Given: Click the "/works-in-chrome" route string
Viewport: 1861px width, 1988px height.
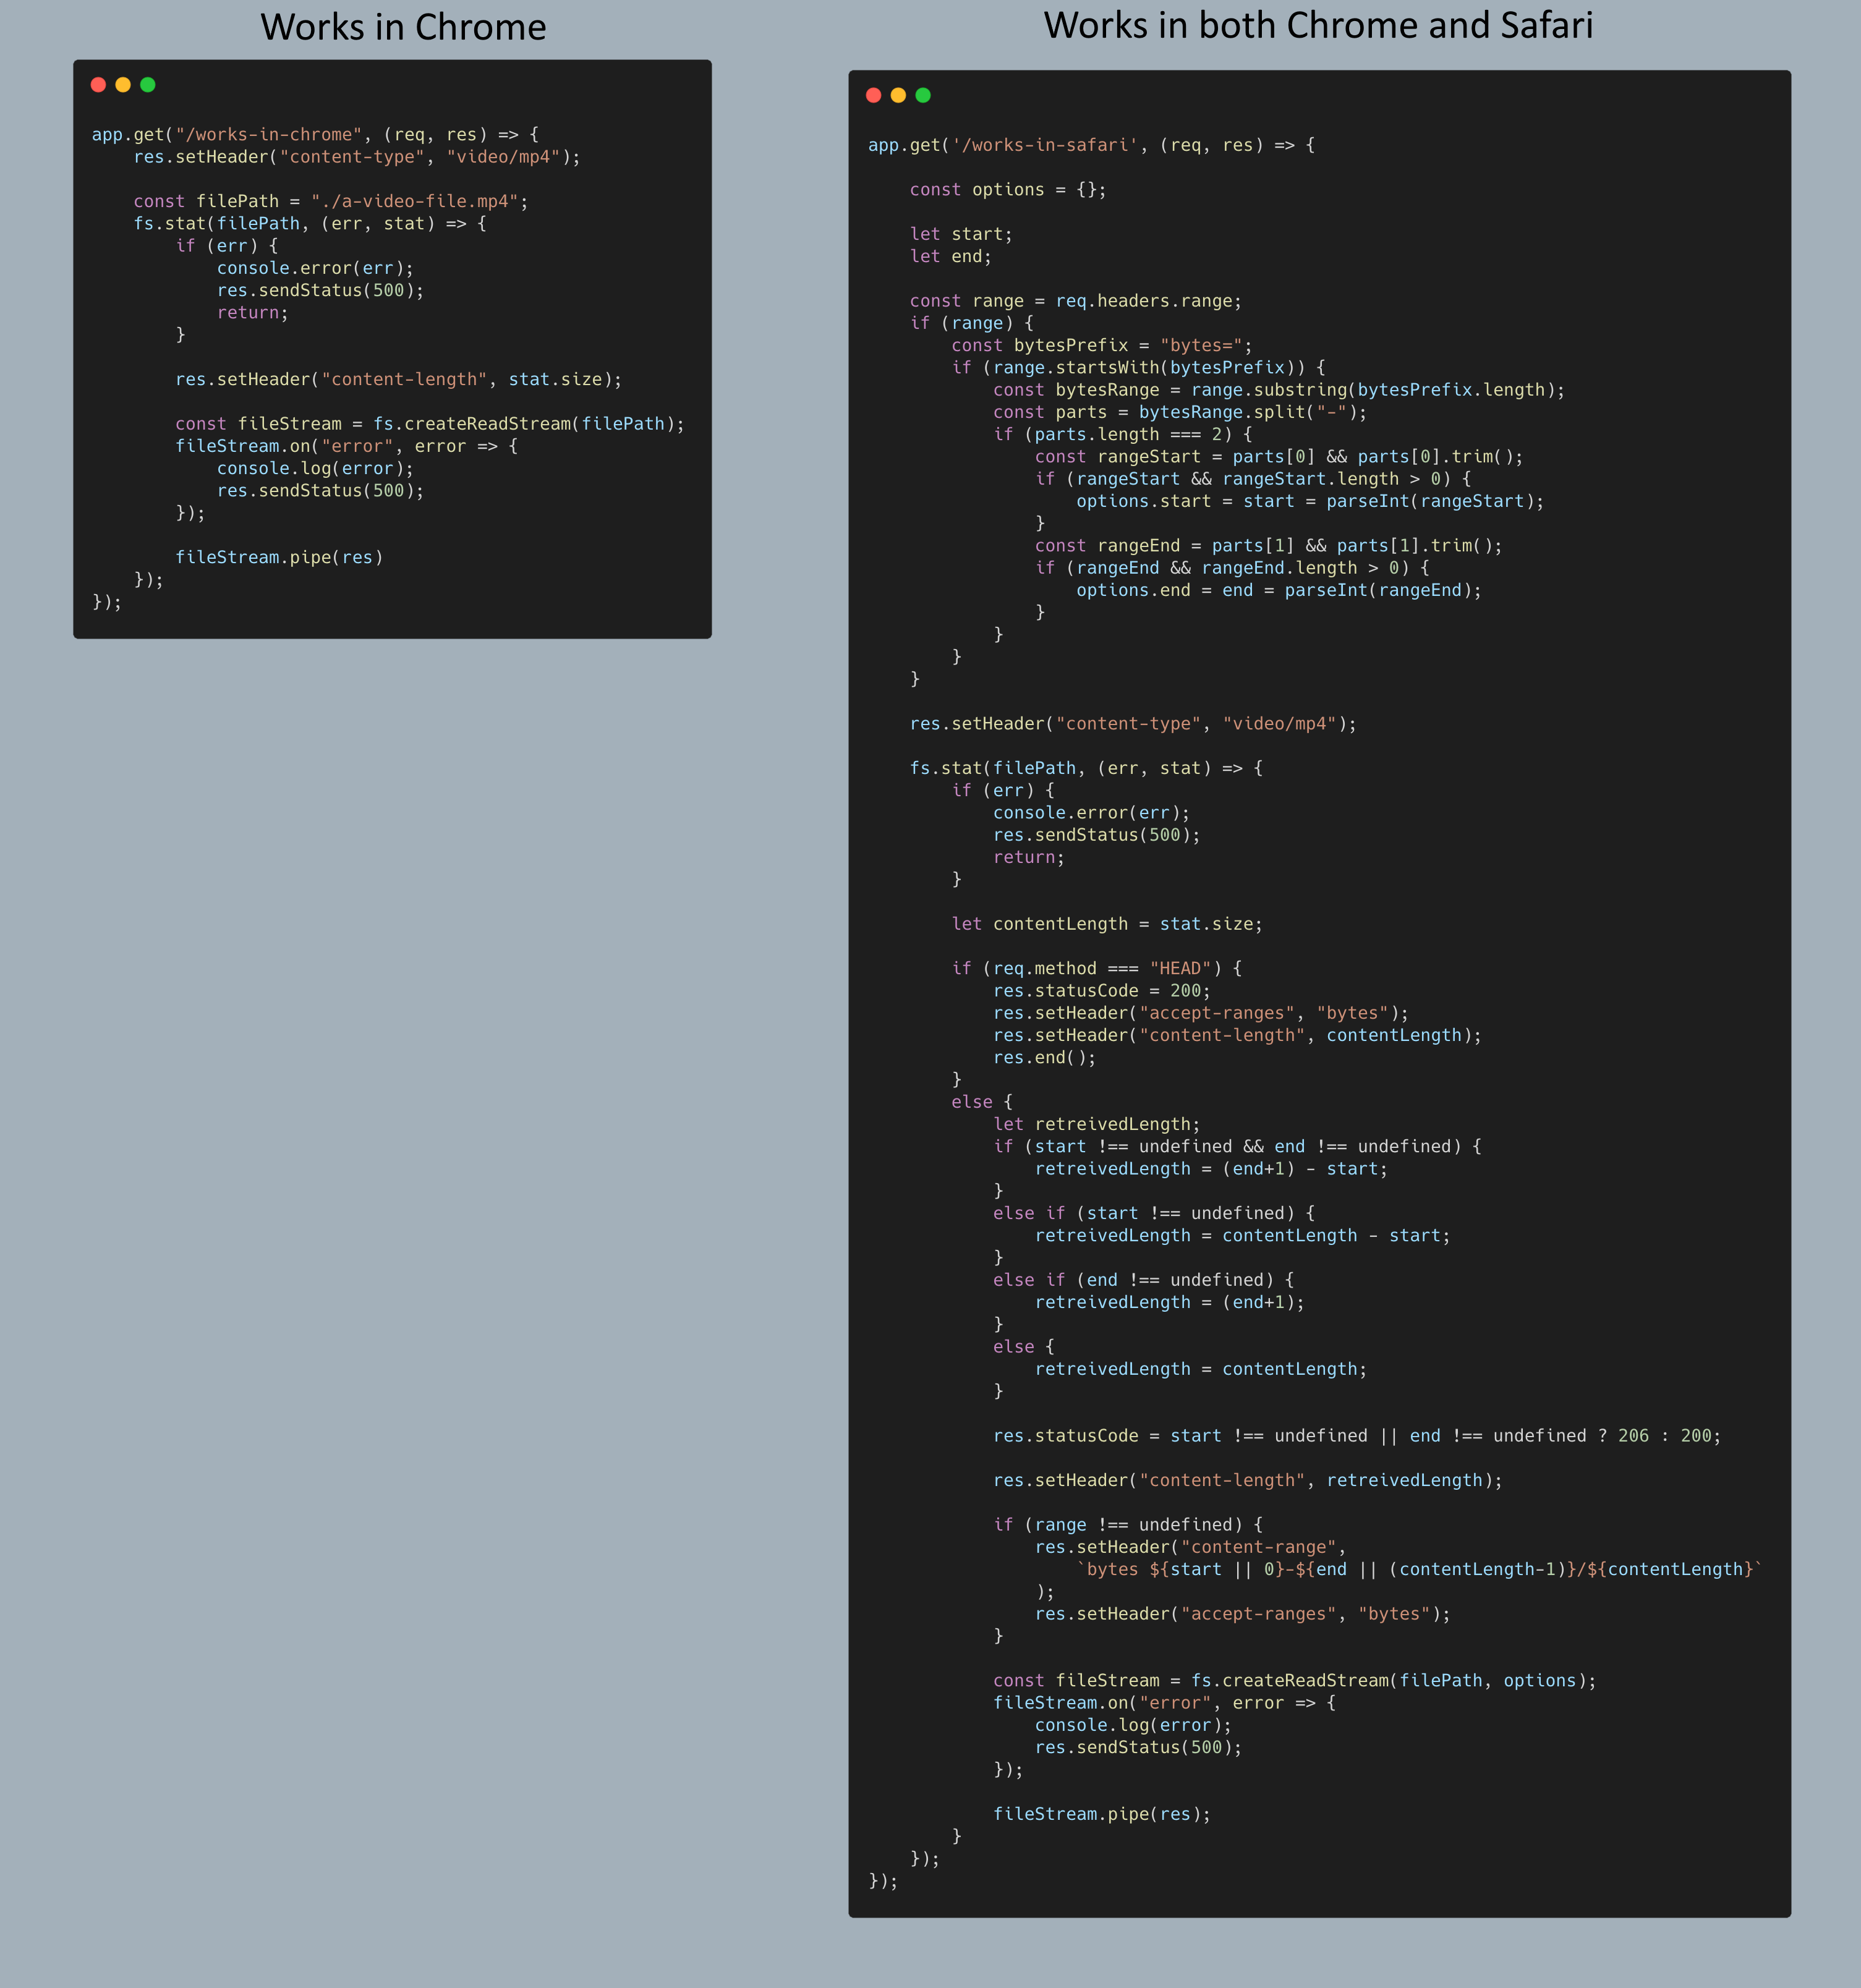Looking at the screenshot, I should coord(268,135).
